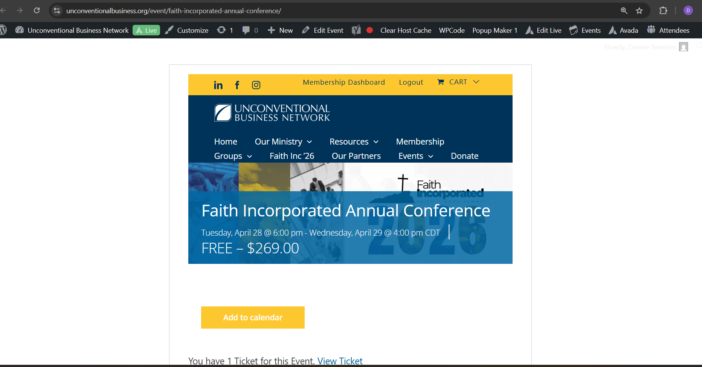Click the red Yoast status dot
The height and width of the screenshot is (367, 702).
click(x=370, y=30)
